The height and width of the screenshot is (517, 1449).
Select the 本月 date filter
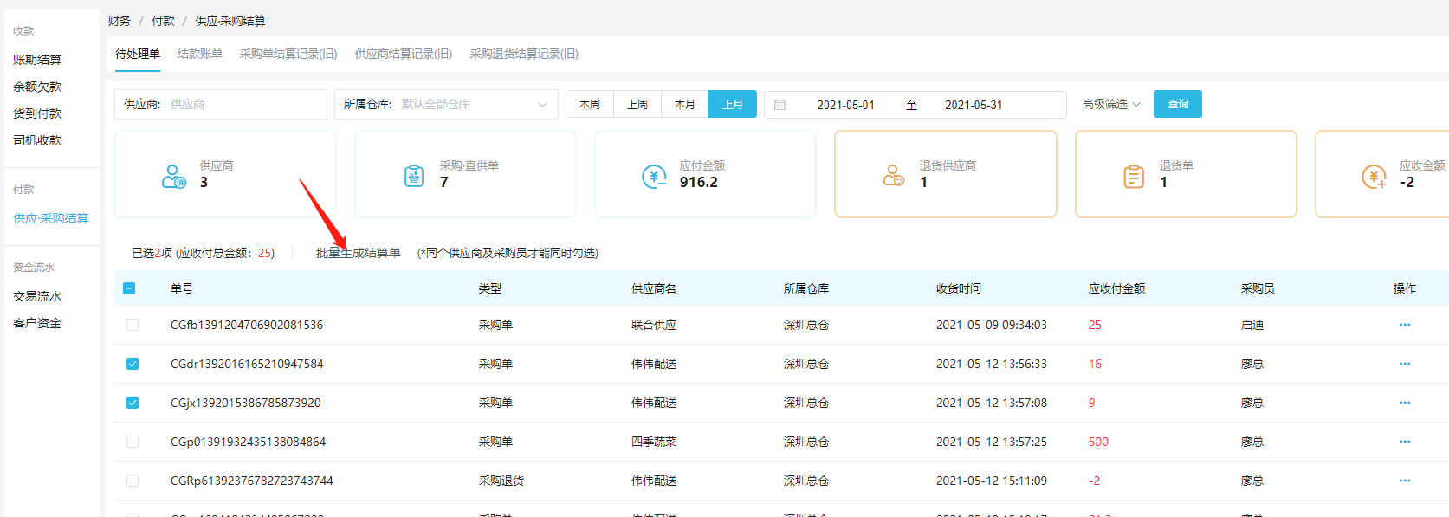click(685, 104)
